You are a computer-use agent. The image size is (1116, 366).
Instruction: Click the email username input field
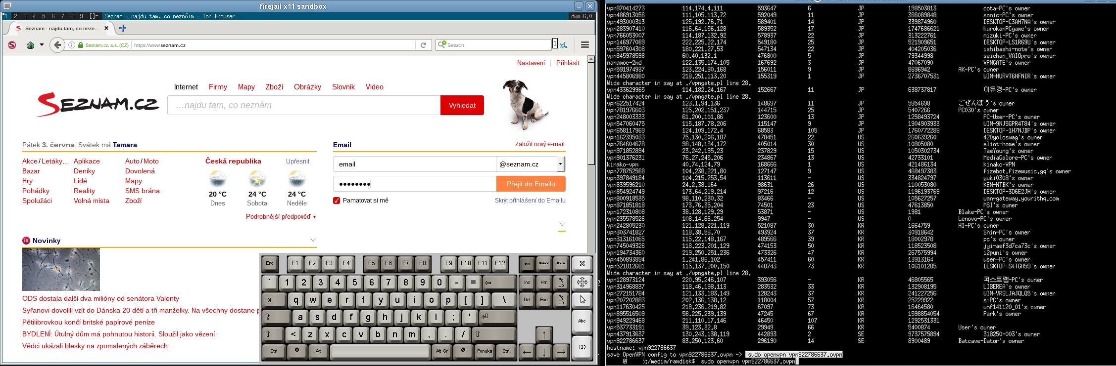(415, 164)
